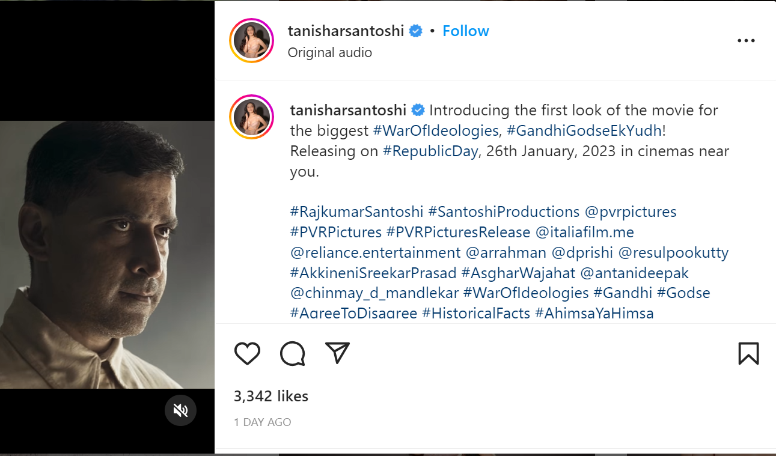Share the post via paper plane icon
This screenshot has height=456, width=776.
coord(337,353)
